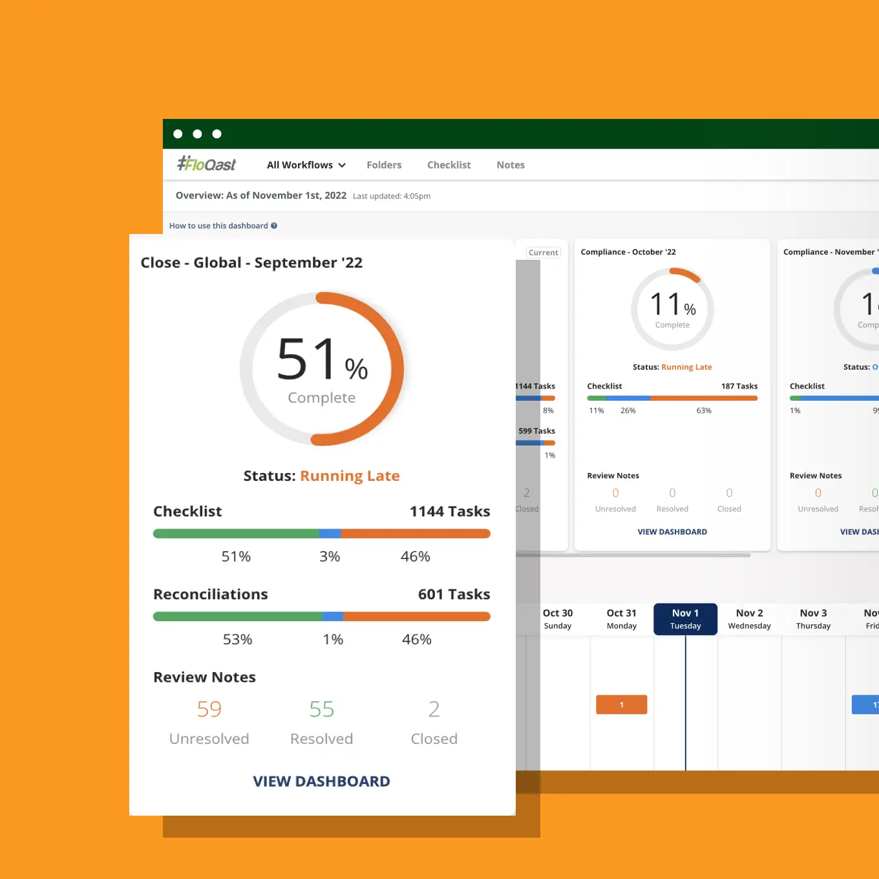The image size is (879, 879).
Task: Select 2 Closed review notes in large card
Action: pos(434,722)
